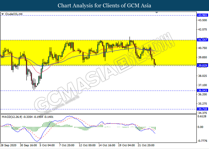The width and height of the screenshot is (209, 149).
Task: Click the 5 Oct 04:00 time label
Action: coord(47,145)
